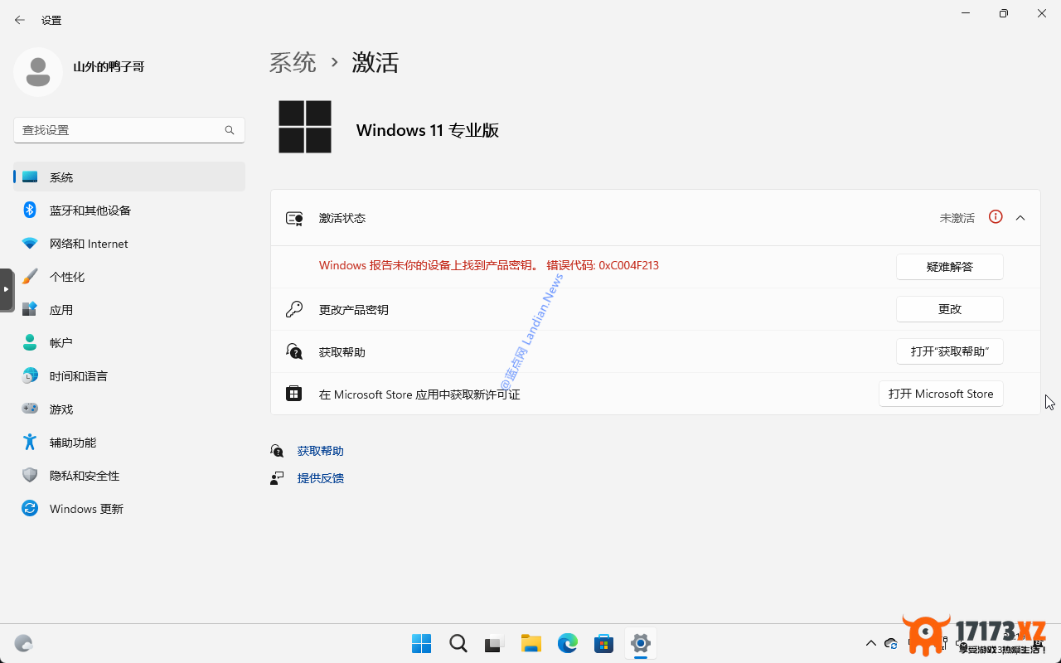This screenshot has height=663, width=1061.
Task: Click the 辅助功能 accessibility icon
Action: (30, 442)
